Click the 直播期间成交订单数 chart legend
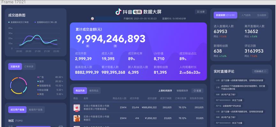The height and width of the screenshot is (127, 276). (x=19, y=22)
